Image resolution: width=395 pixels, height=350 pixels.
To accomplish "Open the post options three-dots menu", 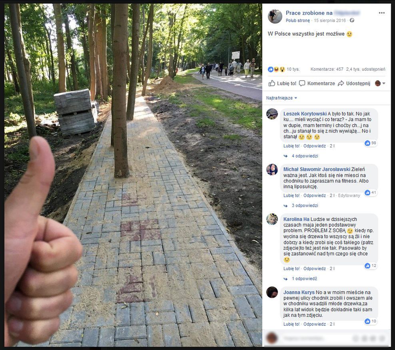I will click(381, 13).
